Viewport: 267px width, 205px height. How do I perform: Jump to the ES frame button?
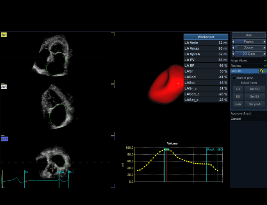[237, 96]
